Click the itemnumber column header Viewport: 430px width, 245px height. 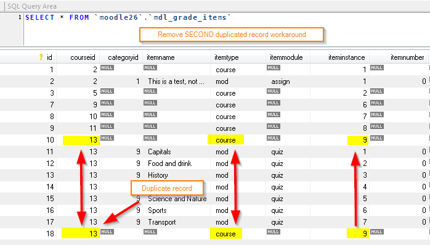click(407, 57)
